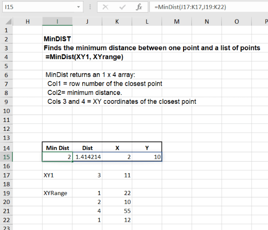Click the formula bar resize dots handle

90,7
